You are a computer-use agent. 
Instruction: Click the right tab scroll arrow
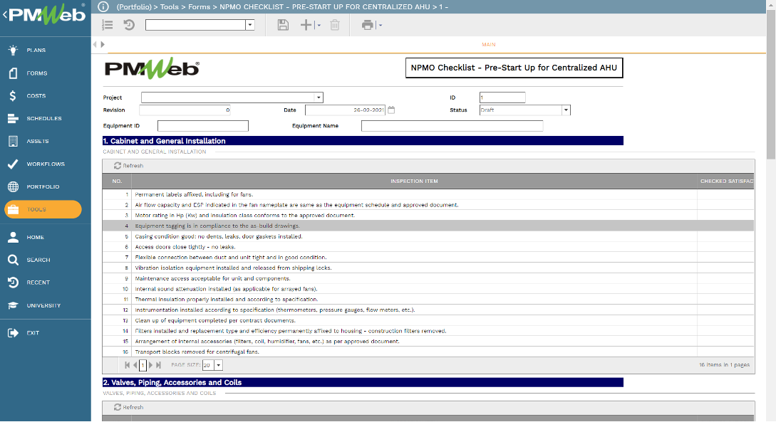(x=103, y=44)
